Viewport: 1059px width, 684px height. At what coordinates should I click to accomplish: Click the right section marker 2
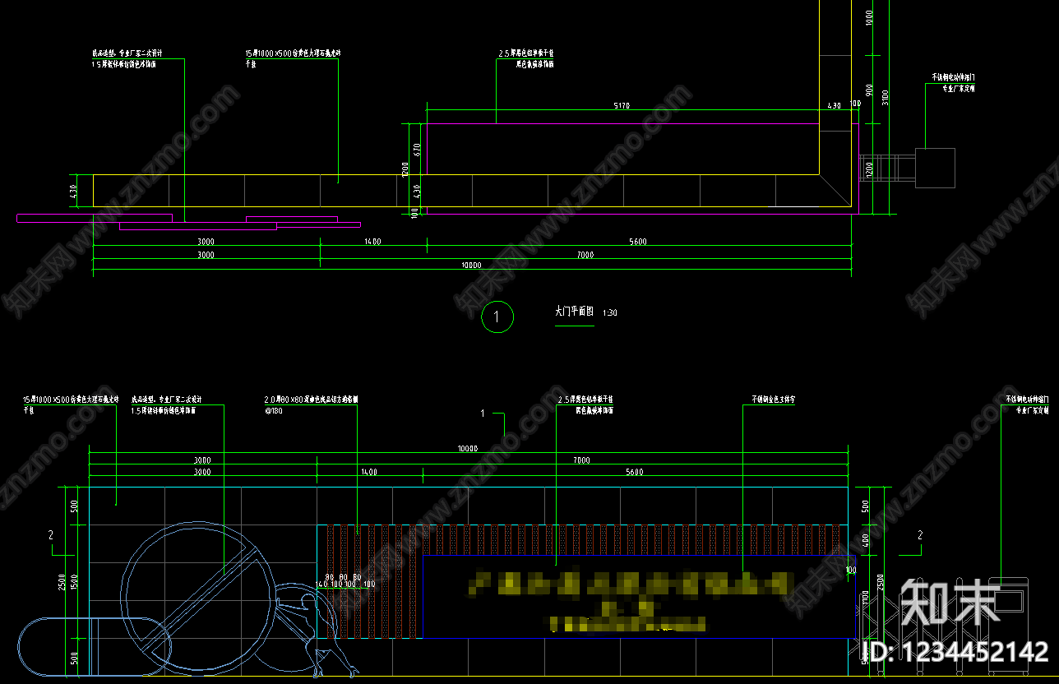(918, 535)
